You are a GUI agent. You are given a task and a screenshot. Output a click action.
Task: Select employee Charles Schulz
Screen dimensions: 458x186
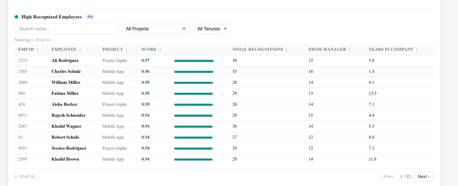66,71
